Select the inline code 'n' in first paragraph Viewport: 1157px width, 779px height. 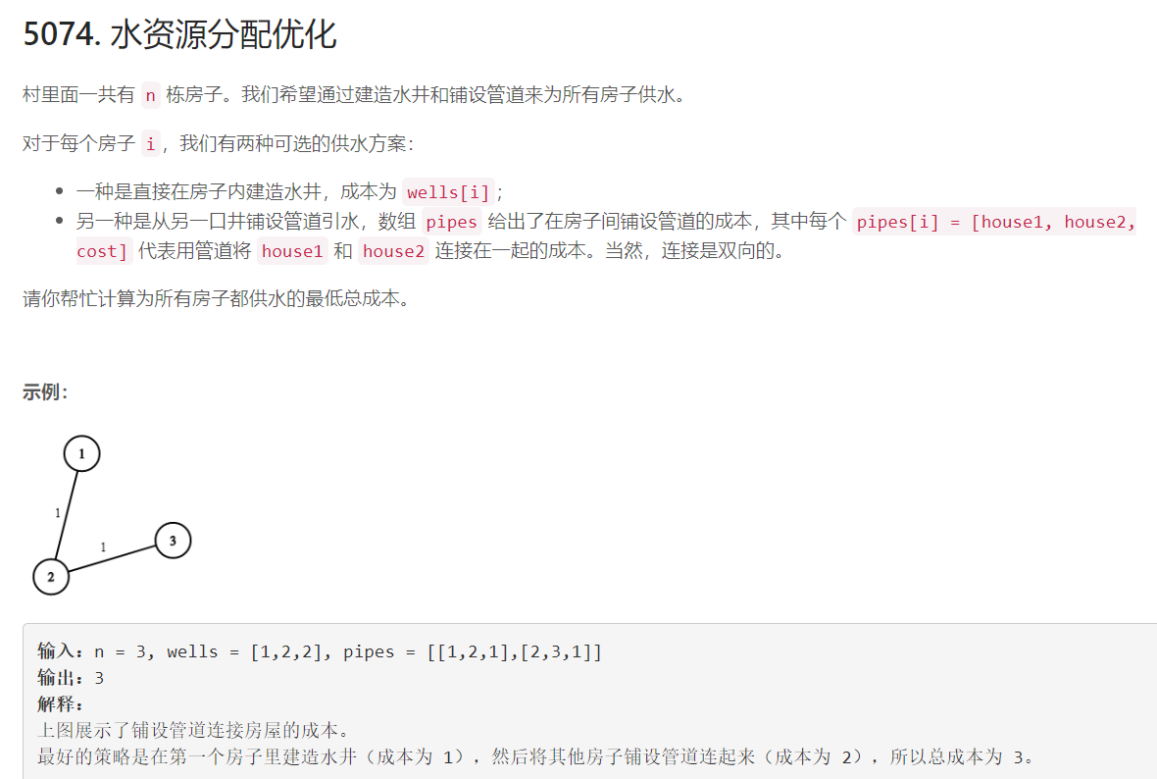tap(151, 95)
